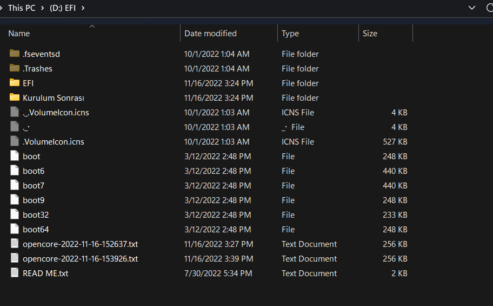This screenshot has height=306, width=493.
Task: Sort by Date modified column header
Action: pos(210,34)
